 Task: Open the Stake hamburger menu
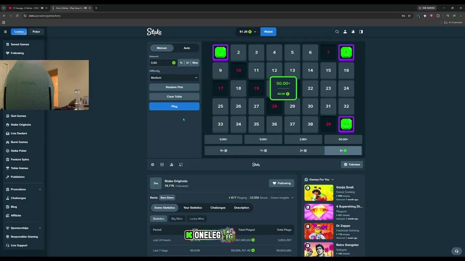(x=5, y=32)
